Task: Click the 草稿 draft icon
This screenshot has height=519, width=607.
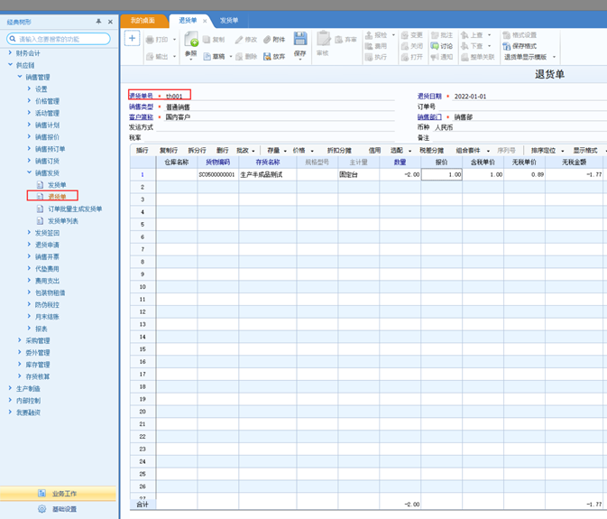Action: [x=207, y=57]
